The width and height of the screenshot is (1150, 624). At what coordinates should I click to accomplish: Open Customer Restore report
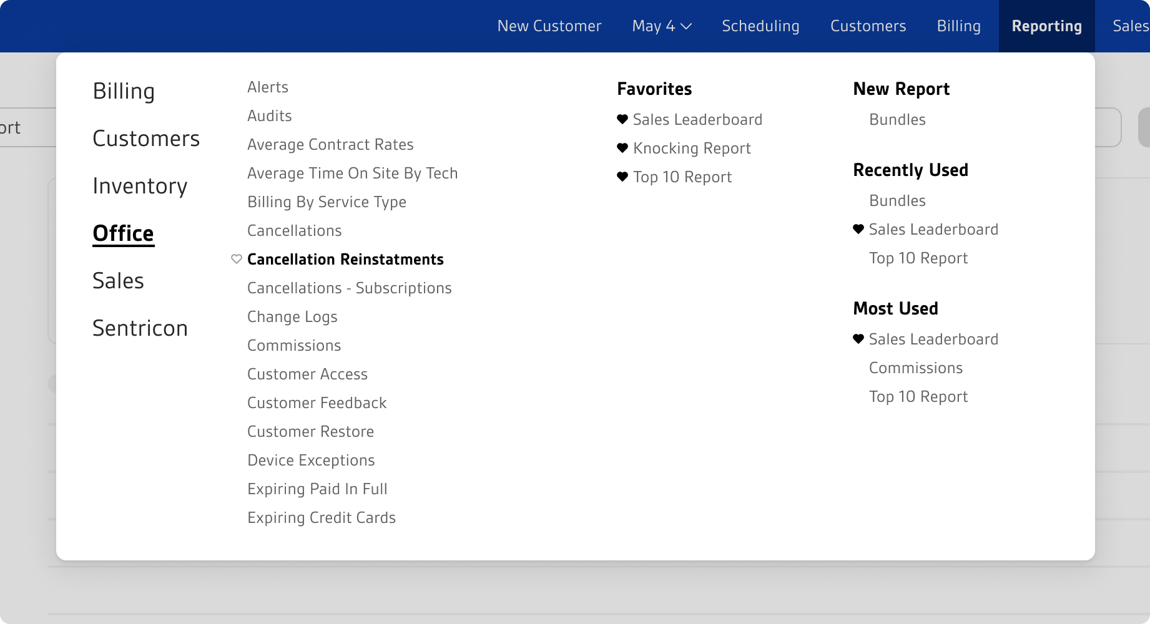click(310, 431)
